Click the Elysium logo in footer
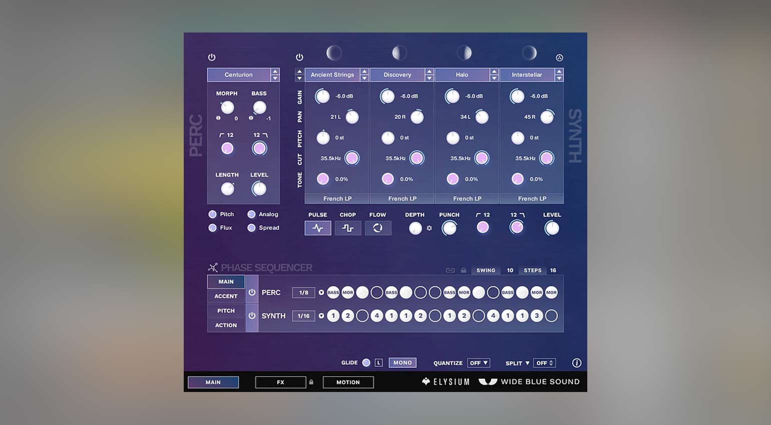 [446, 381]
